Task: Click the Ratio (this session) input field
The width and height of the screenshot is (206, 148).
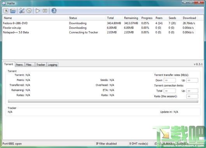Action: 192,96
